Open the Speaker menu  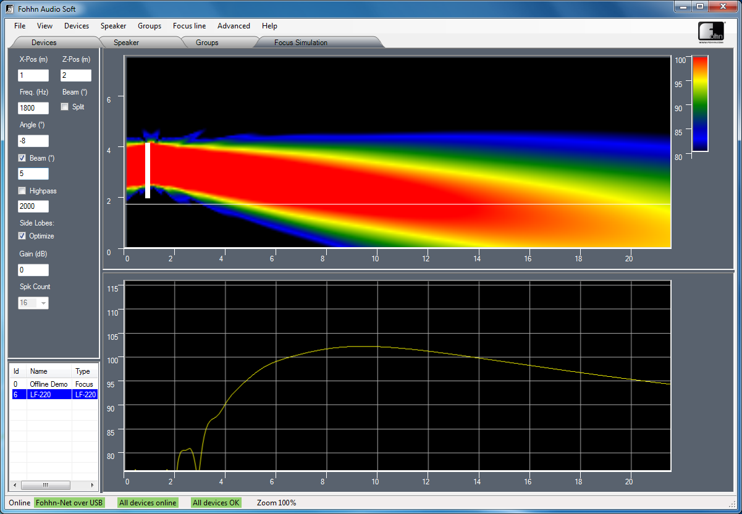[x=114, y=26]
